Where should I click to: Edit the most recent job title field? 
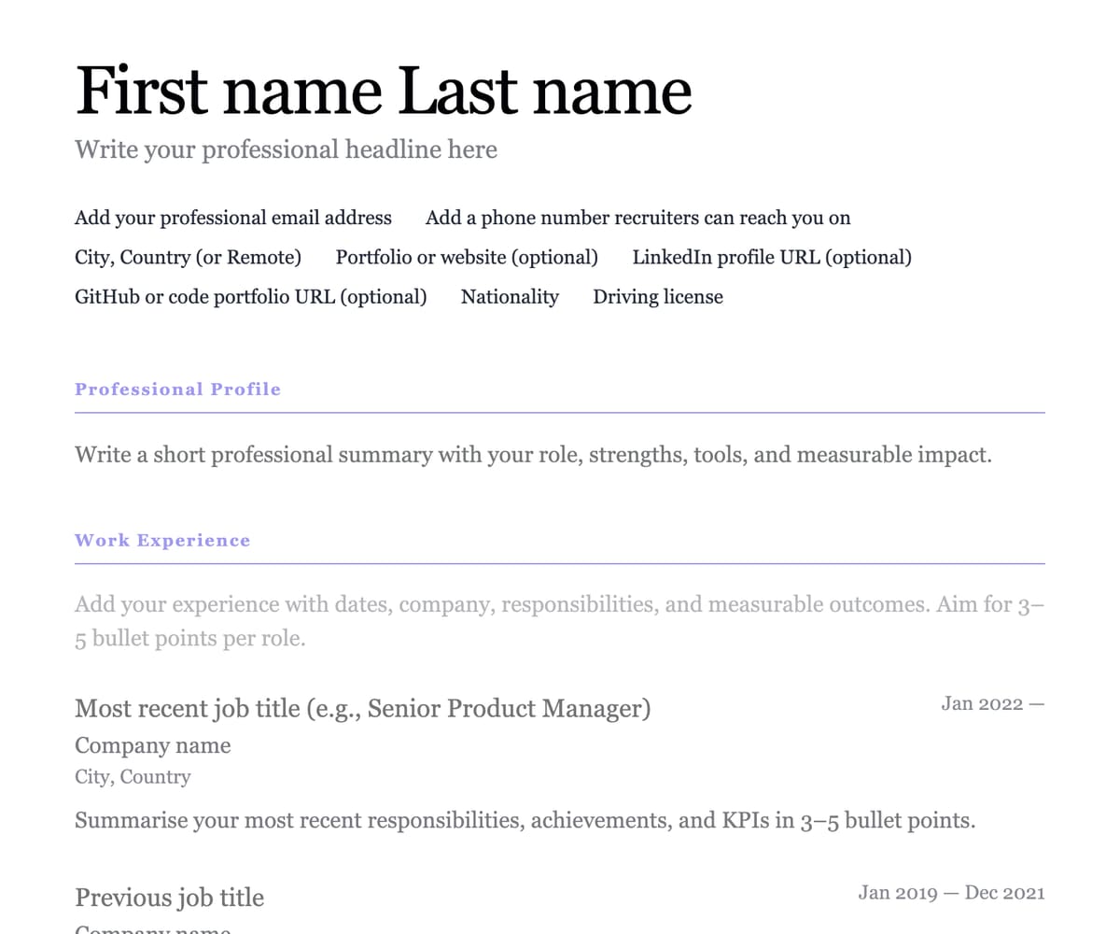click(362, 709)
